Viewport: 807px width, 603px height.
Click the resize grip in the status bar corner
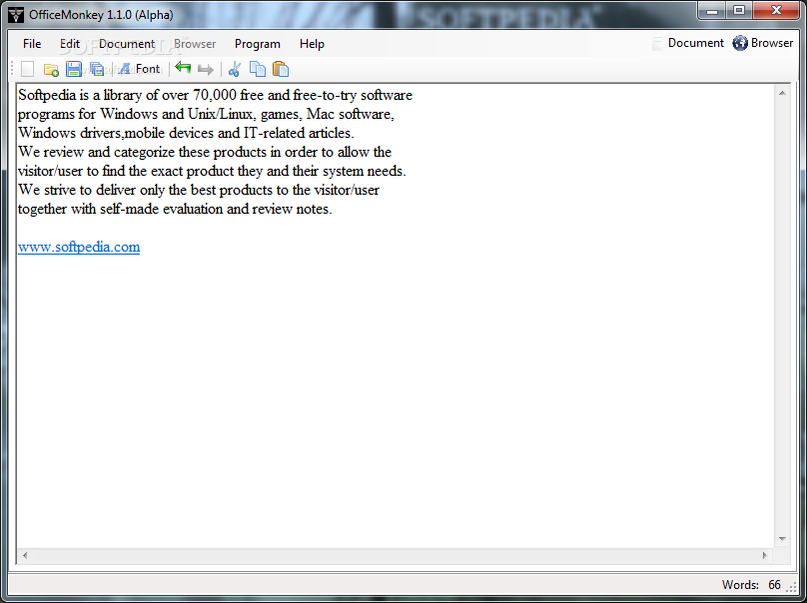click(x=792, y=588)
